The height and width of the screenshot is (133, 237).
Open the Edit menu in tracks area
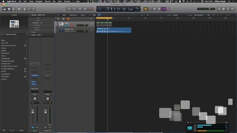(64, 15)
